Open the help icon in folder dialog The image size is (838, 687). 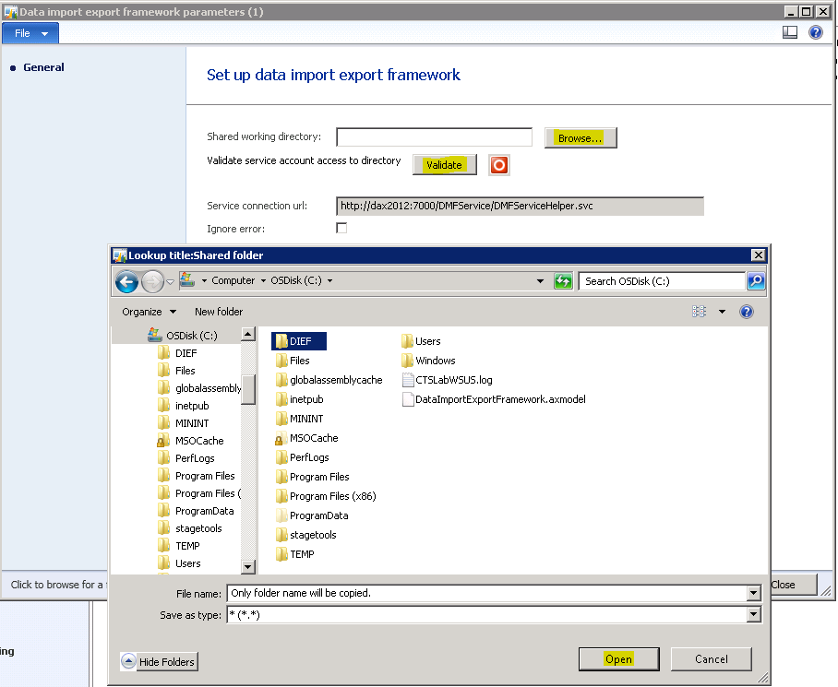click(x=747, y=312)
